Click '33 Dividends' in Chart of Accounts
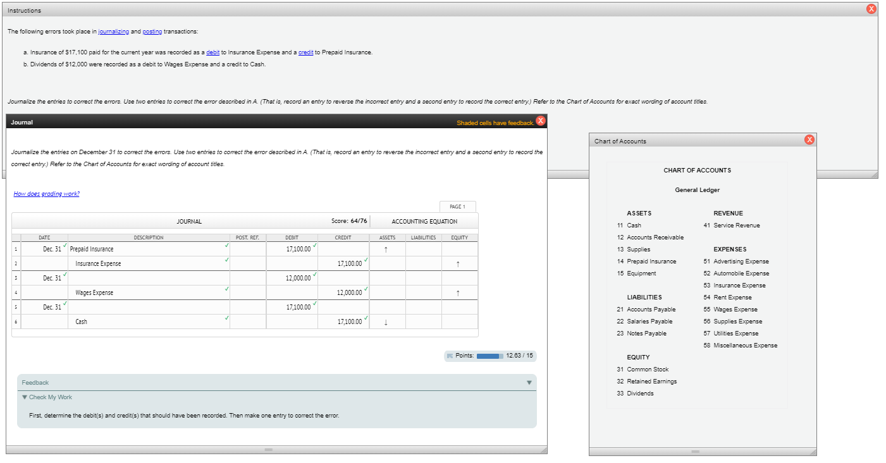 tap(635, 394)
